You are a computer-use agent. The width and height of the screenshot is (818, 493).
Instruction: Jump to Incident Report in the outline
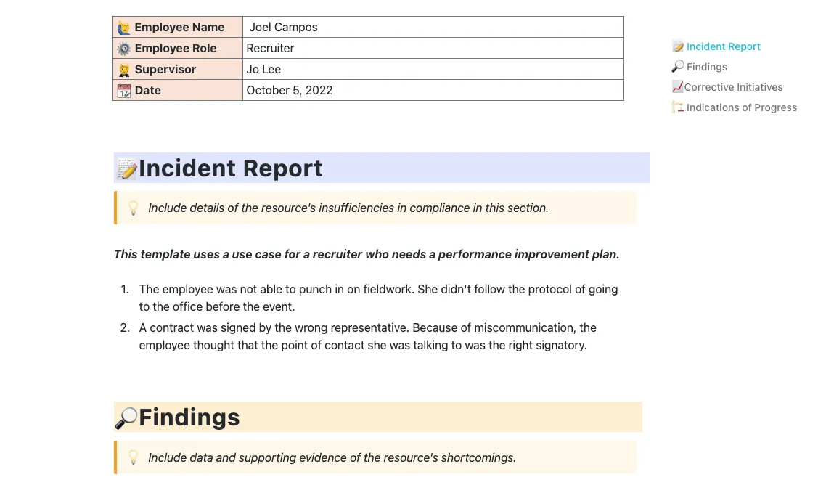[722, 46]
